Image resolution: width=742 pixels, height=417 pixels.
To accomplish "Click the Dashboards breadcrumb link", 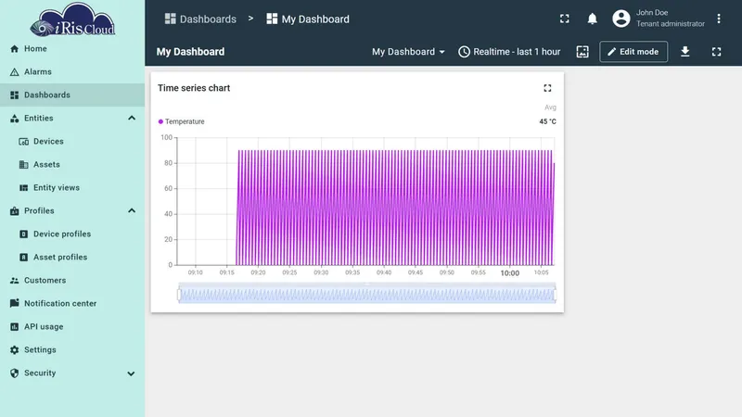I will point(200,19).
